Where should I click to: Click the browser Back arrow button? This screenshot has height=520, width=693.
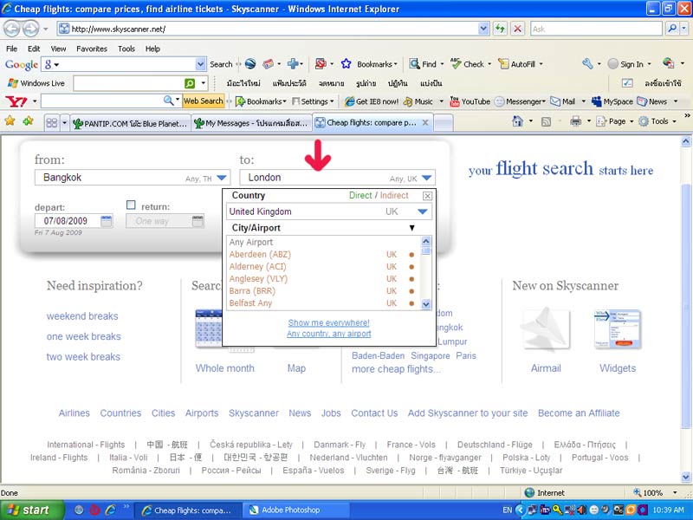pos(12,29)
